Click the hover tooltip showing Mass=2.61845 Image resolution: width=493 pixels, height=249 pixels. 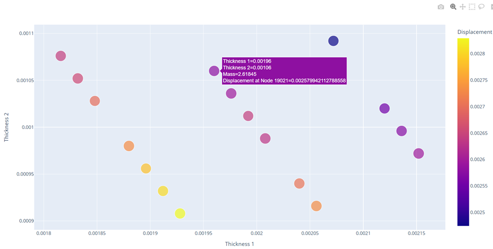pyautogui.click(x=284, y=71)
